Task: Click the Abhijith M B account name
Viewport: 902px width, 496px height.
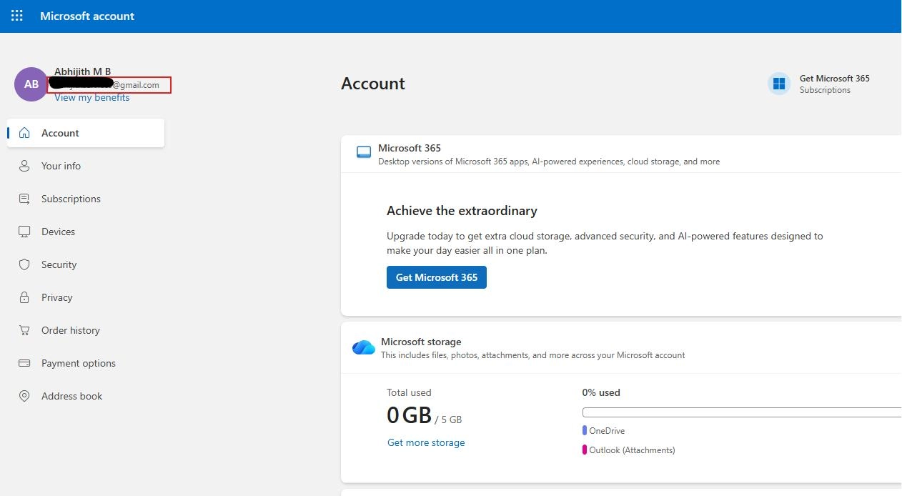Action: pyautogui.click(x=83, y=71)
